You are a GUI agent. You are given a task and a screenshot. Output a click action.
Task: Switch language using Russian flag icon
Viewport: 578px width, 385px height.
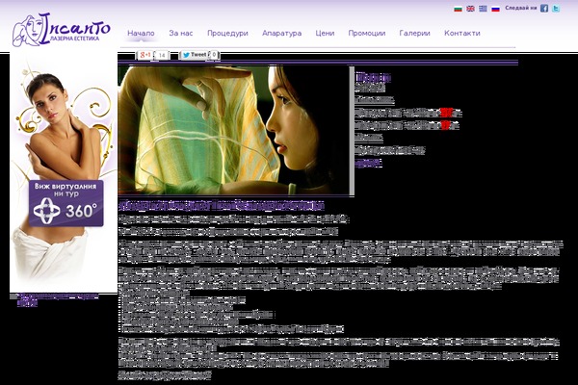tap(495, 9)
